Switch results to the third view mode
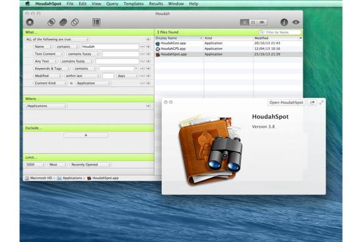The width and height of the screenshot is (362, 242). (262, 22)
